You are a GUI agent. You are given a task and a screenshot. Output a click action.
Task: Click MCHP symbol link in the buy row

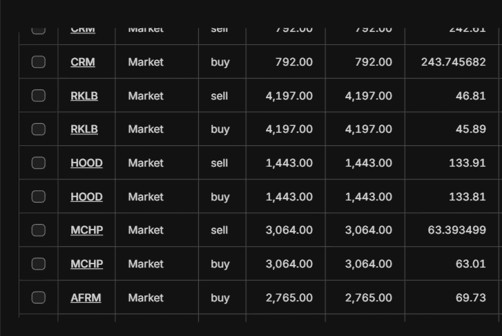(86, 264)
